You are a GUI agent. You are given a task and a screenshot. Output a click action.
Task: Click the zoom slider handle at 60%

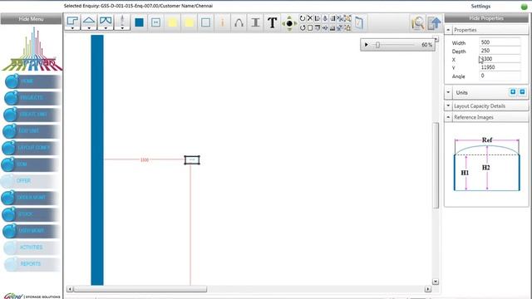(x=377, y=45)
